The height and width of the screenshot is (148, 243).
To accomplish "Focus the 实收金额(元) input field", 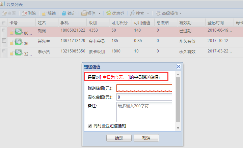I will pyautogui.click(x=144, y=97).
